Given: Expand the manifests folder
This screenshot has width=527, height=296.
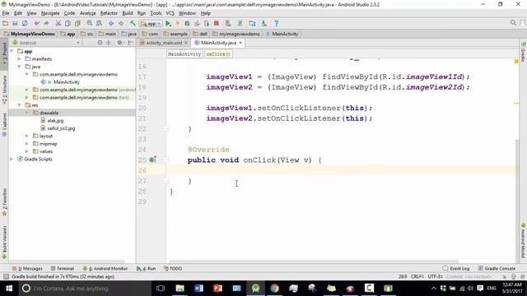Looking at the screenshot, I should click(x=19, y=58).
